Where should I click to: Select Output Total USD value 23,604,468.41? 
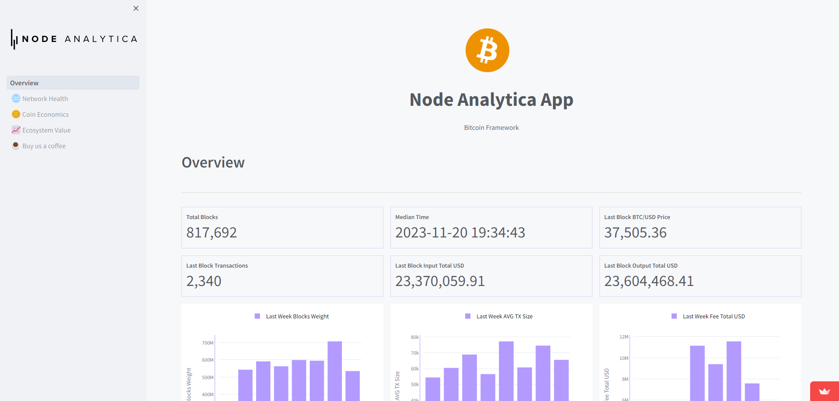[649, 281]
